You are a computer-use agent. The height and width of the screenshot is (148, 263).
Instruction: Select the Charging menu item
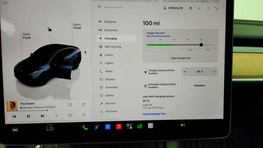(x=116, y=38)
